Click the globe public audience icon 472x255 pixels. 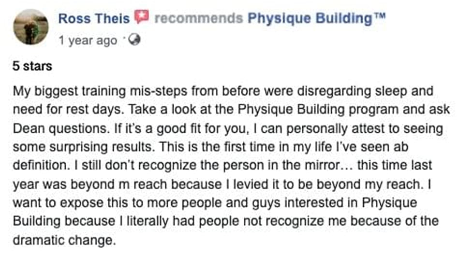point(134,40)
